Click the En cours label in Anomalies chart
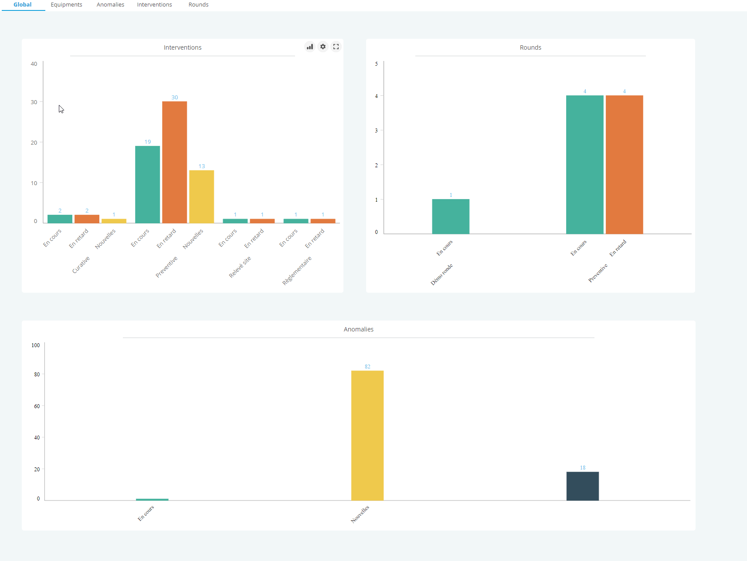The image size is (747, 561). [146, 514]
